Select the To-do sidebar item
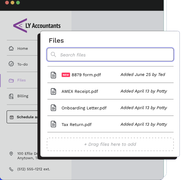Image resolution: width=182 pixels, height=180 pixels. (x=22, y=64)
